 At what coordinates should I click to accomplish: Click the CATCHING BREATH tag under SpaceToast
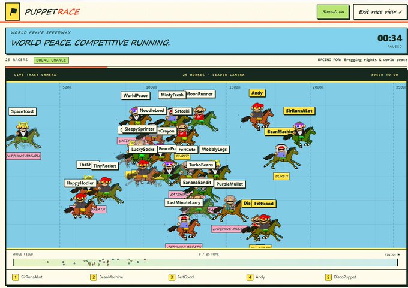[23, 156]
